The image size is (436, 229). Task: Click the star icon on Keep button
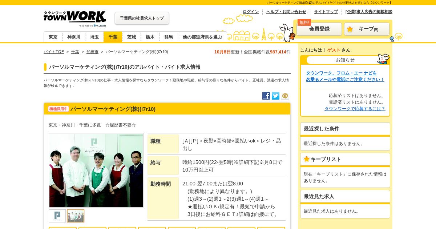350,29
